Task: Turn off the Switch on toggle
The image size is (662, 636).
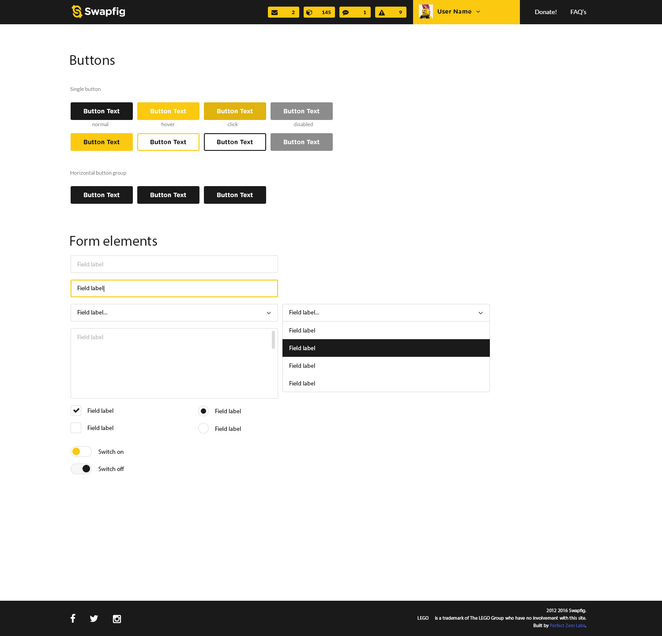Action: tap(81, 451)
